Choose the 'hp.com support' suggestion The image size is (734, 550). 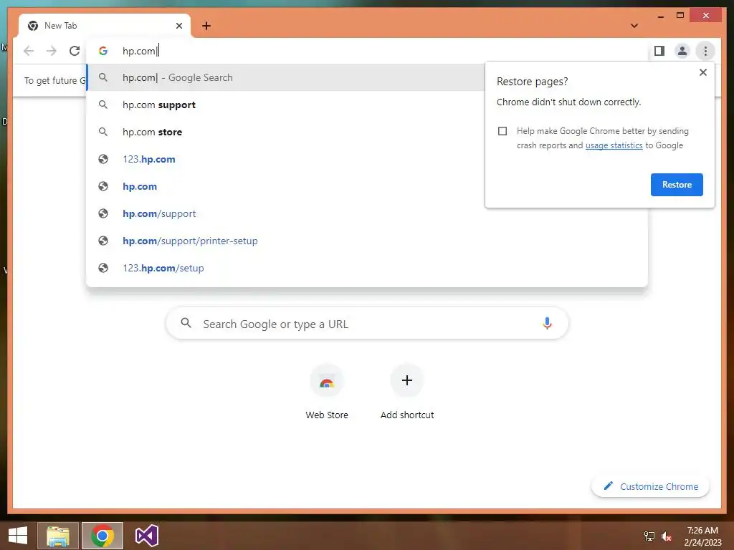pos(285,105)
